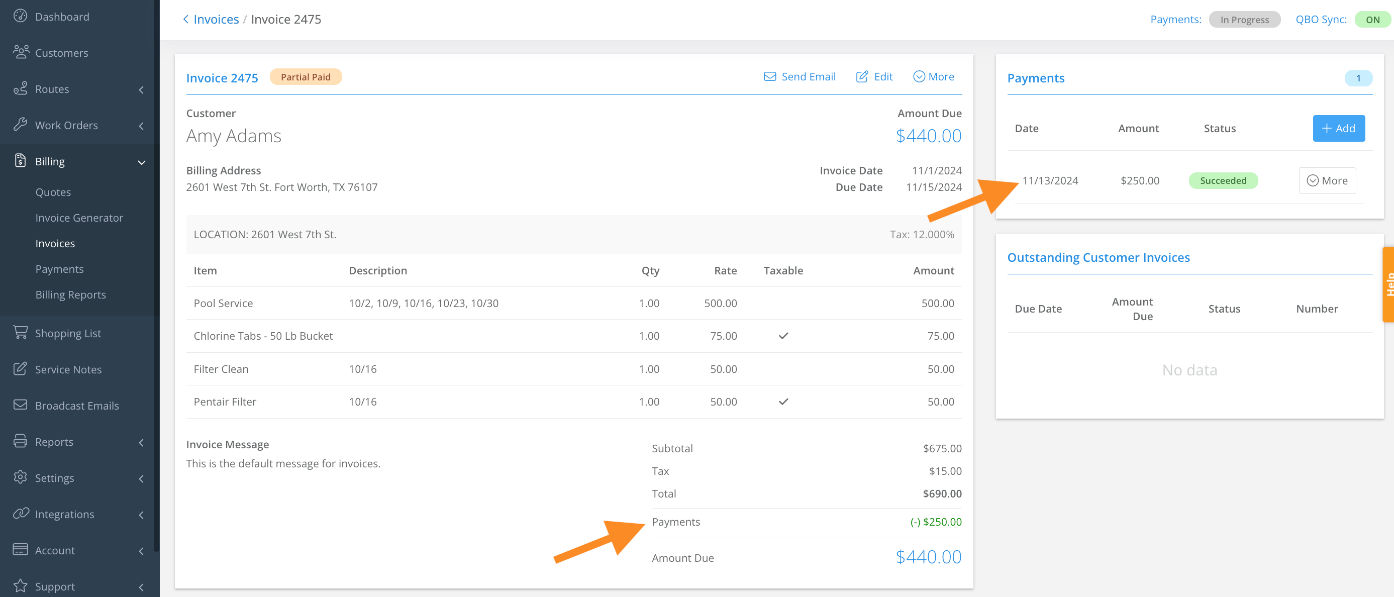
Task: Click the Taxable checkmark for Pentair Filter
Action: (783, 402)
